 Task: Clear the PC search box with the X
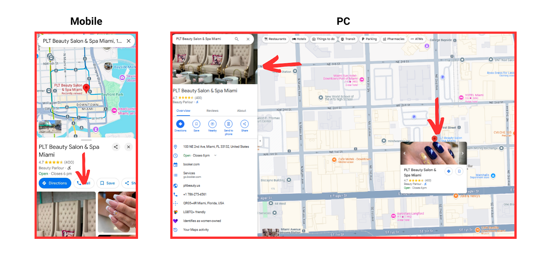coord(248,39)
